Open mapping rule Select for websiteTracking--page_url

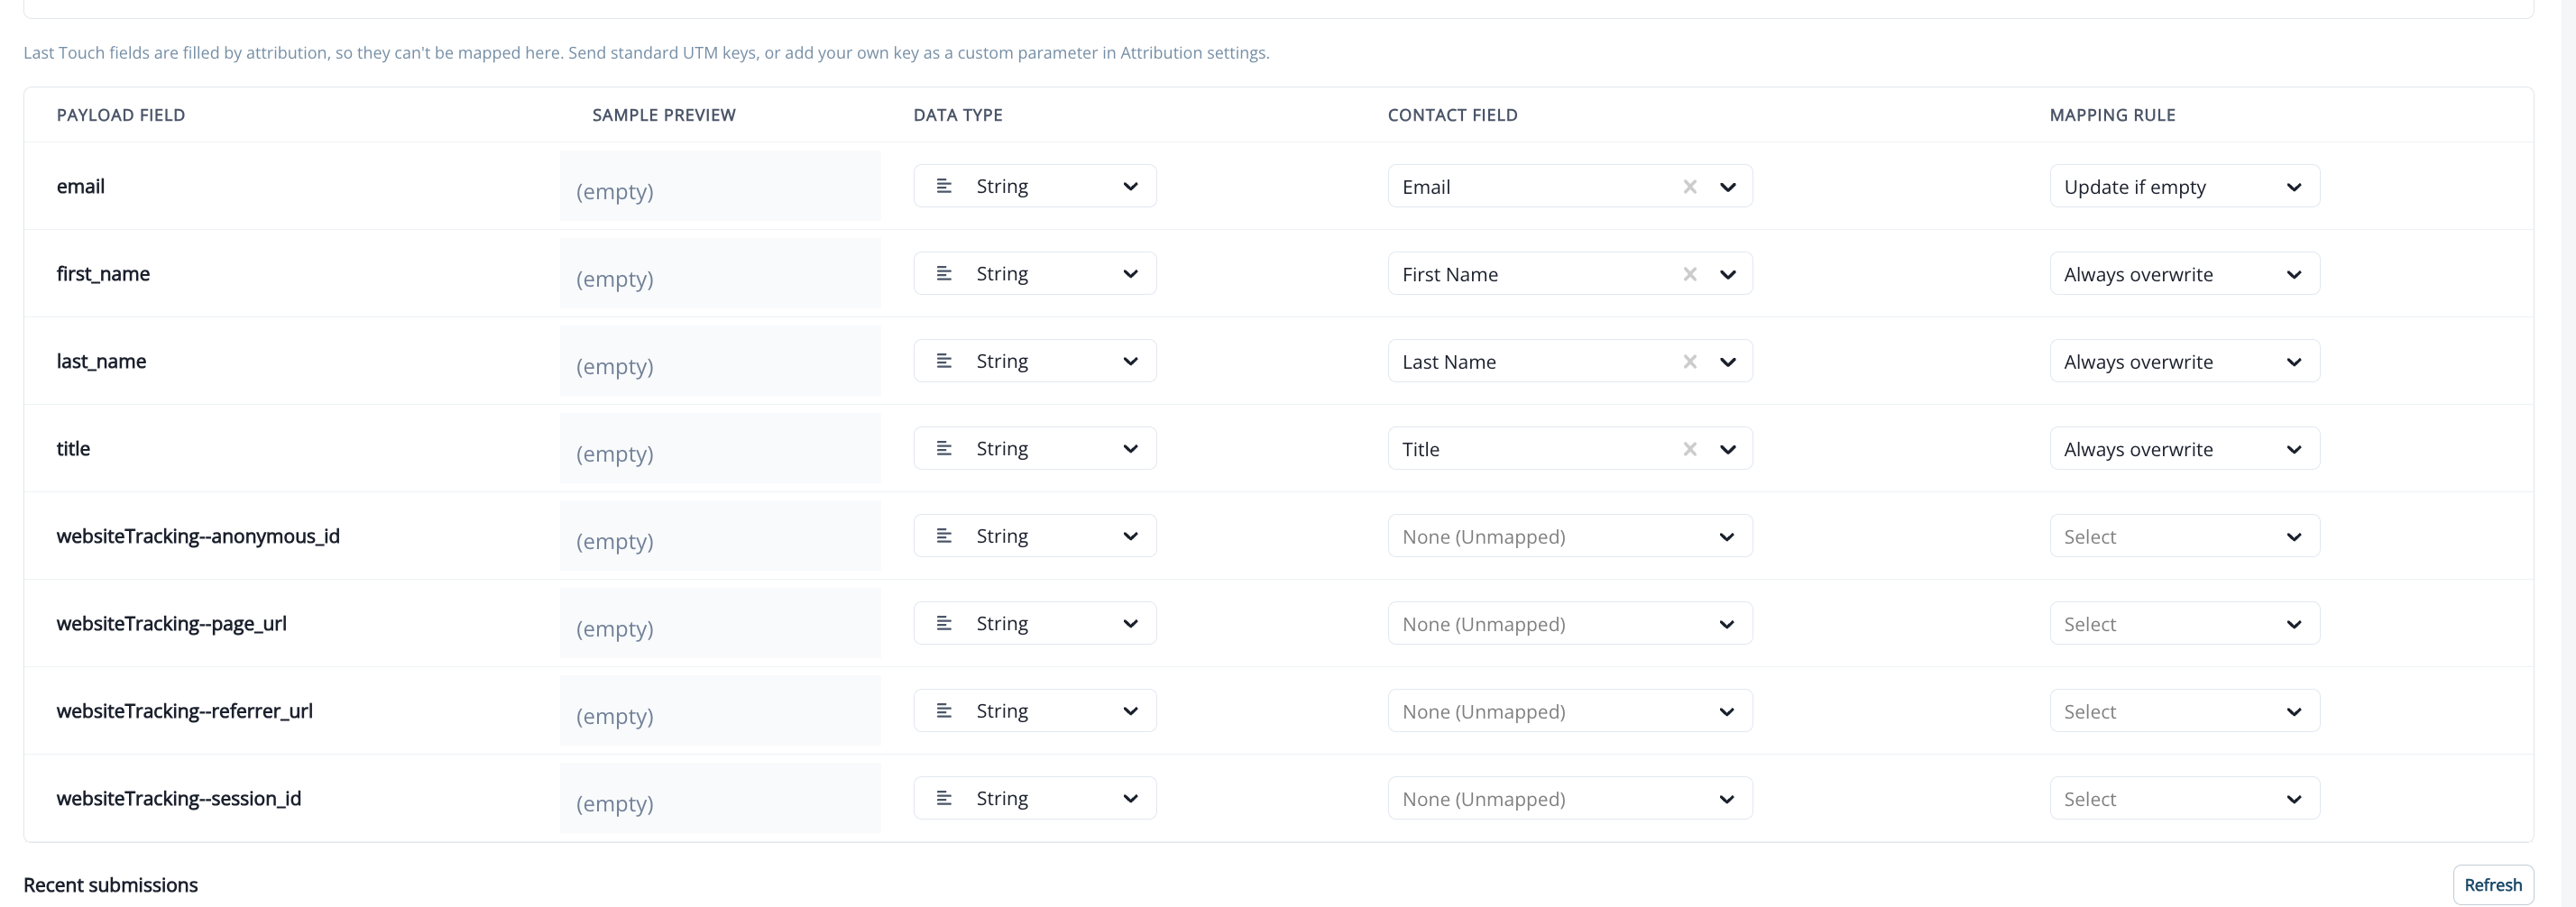tap(2184, 623)
